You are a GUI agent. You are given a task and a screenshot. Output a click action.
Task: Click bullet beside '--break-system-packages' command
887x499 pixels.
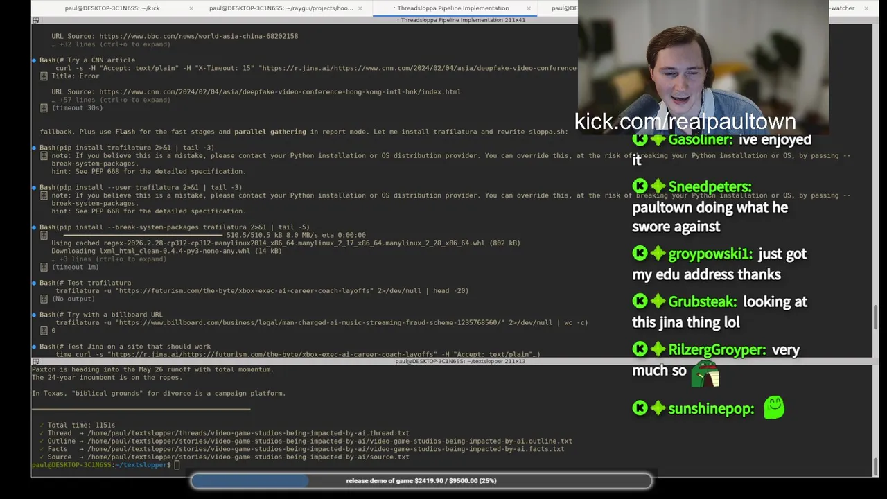point(34,227)
